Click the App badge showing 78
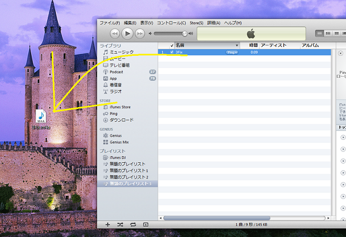The height and width of the screenshot is (237, 346). point(153,78)
